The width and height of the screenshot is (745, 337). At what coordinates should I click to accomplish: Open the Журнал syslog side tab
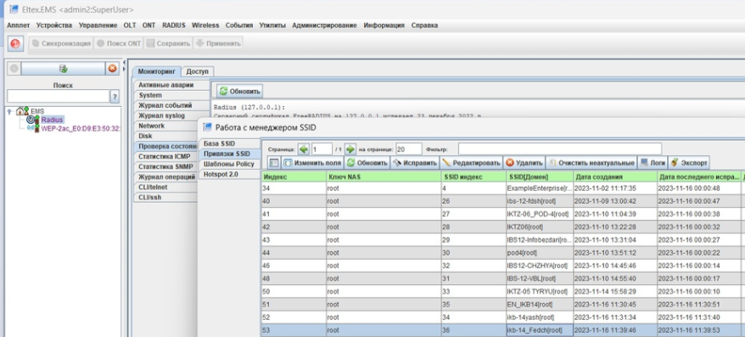tap(171, 115)
